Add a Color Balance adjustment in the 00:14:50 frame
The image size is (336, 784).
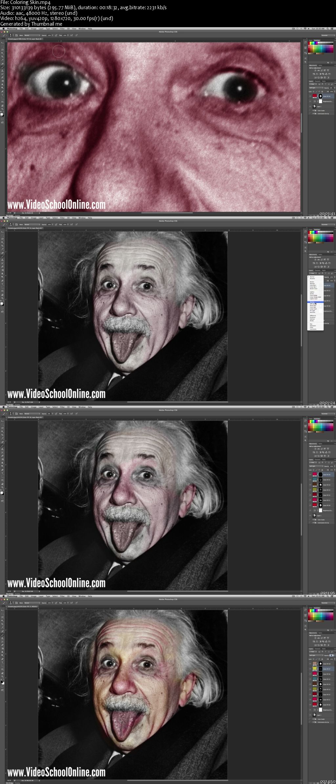[317, 641]
